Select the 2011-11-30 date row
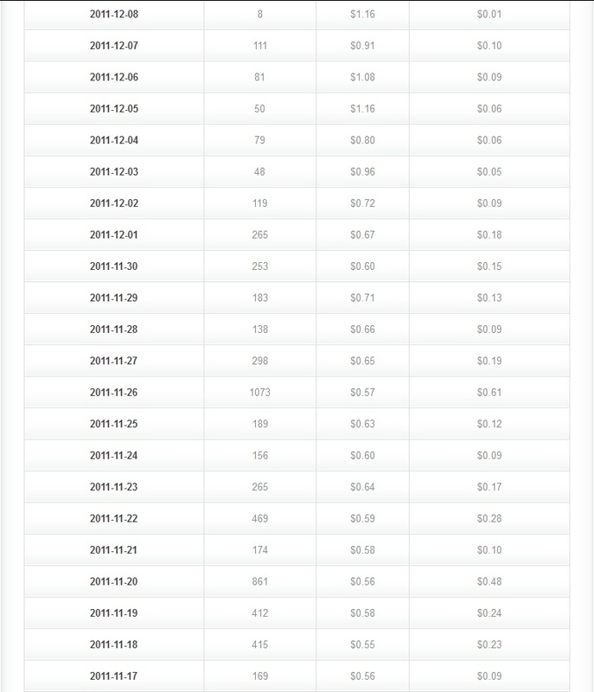 pos(297,266)
